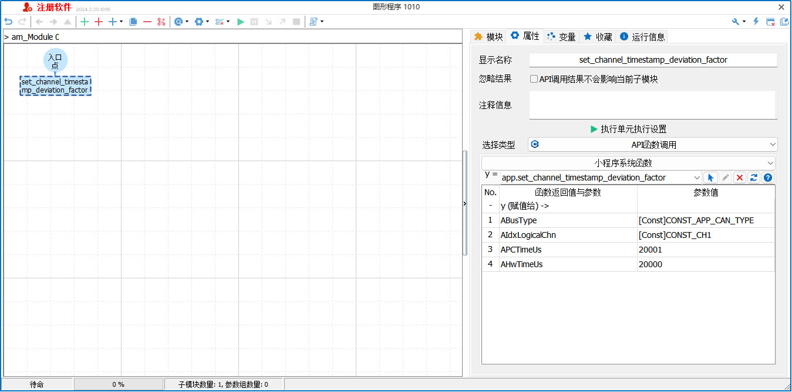Click the blue circular search icon
Screen dimensions: 792x392
point(178,22)
